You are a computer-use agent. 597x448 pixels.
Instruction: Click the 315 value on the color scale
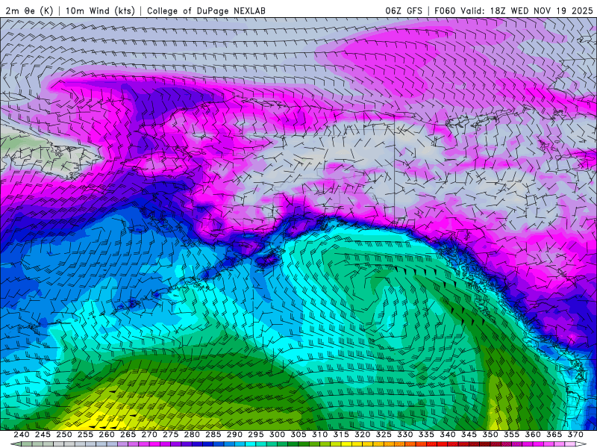(x=341, y=435)
